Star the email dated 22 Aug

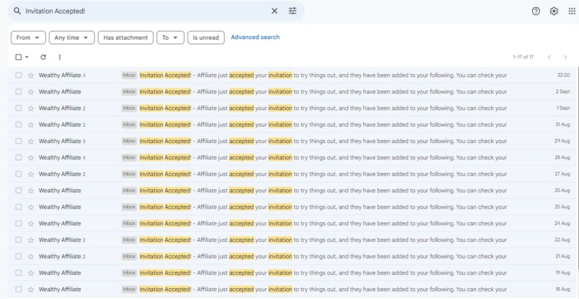pyautogui.click(x=31, y=240)
